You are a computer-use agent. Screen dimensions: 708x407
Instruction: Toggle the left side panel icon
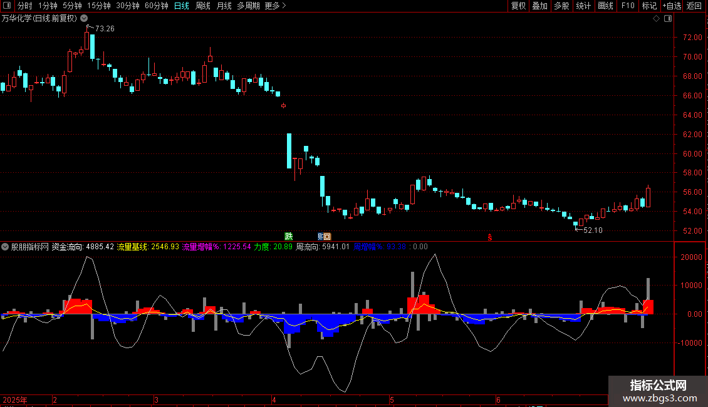(x=7, y=6)
